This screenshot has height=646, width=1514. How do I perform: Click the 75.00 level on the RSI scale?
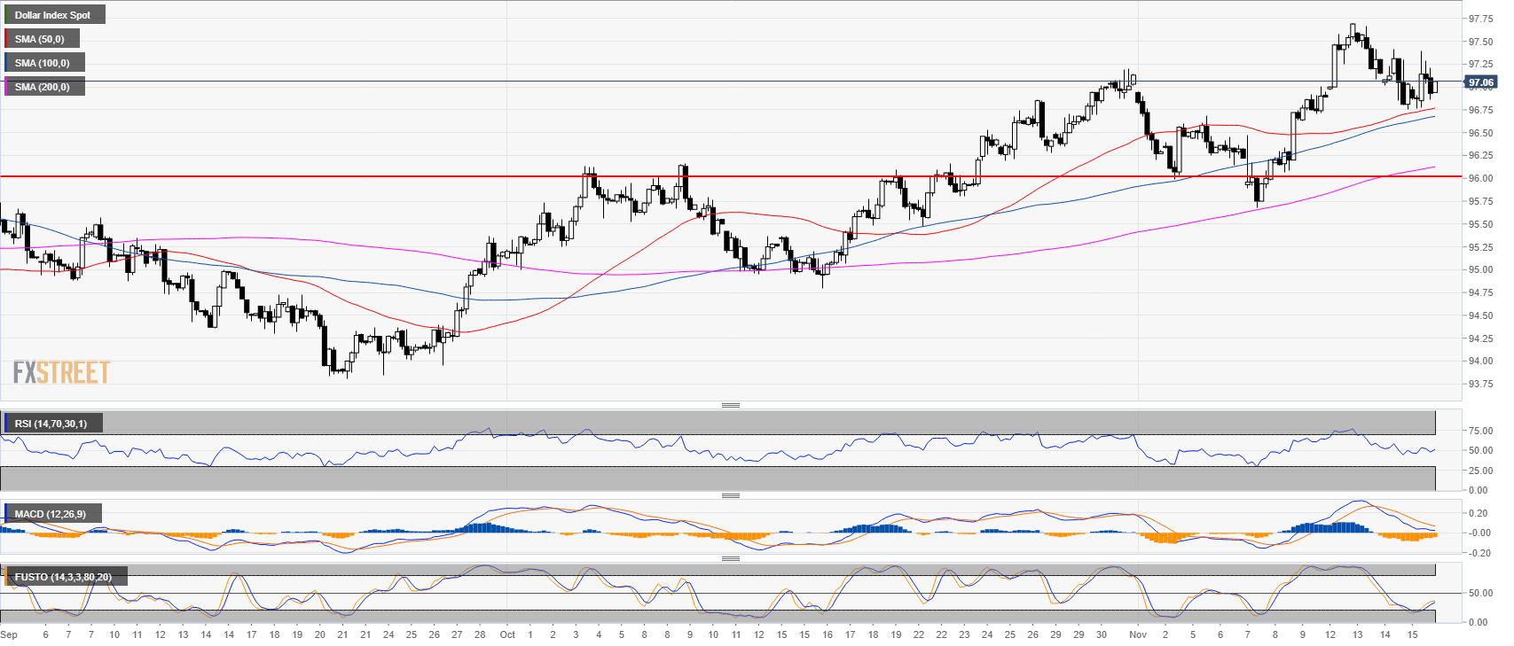pyautogui.click(x=1479, y=432)
